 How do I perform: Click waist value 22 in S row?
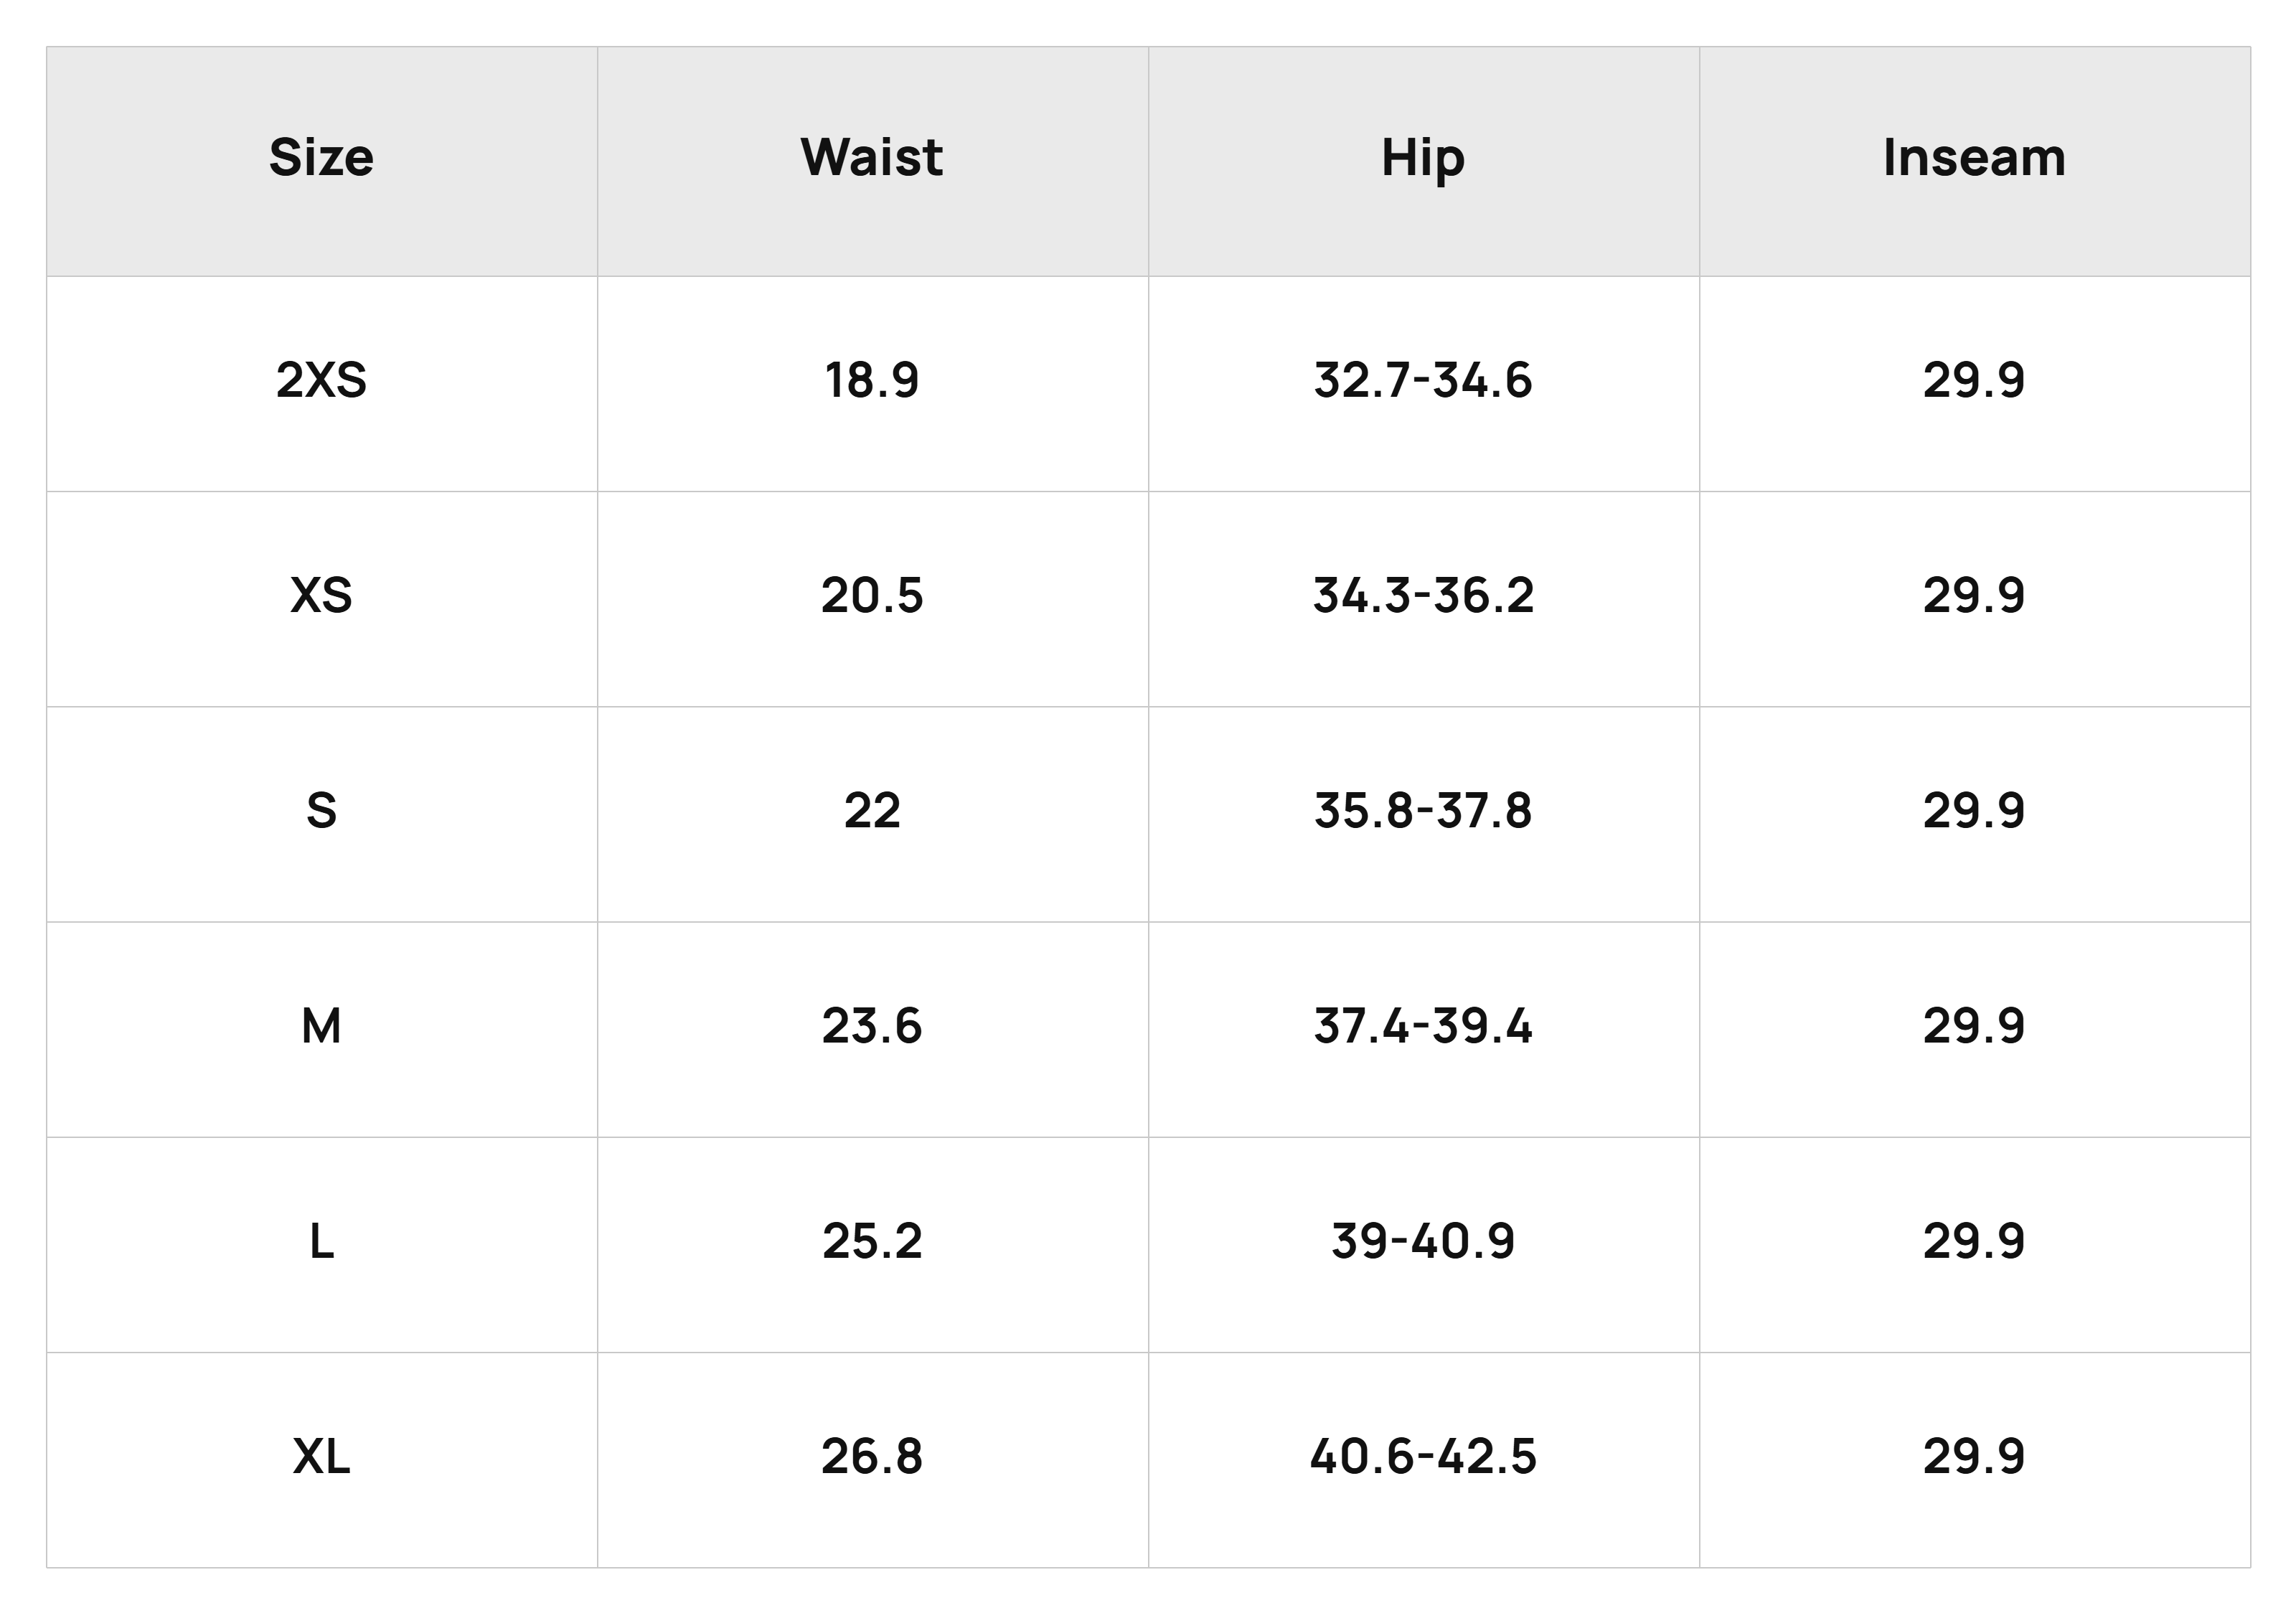pyautogui.click(x=872, y=811)
